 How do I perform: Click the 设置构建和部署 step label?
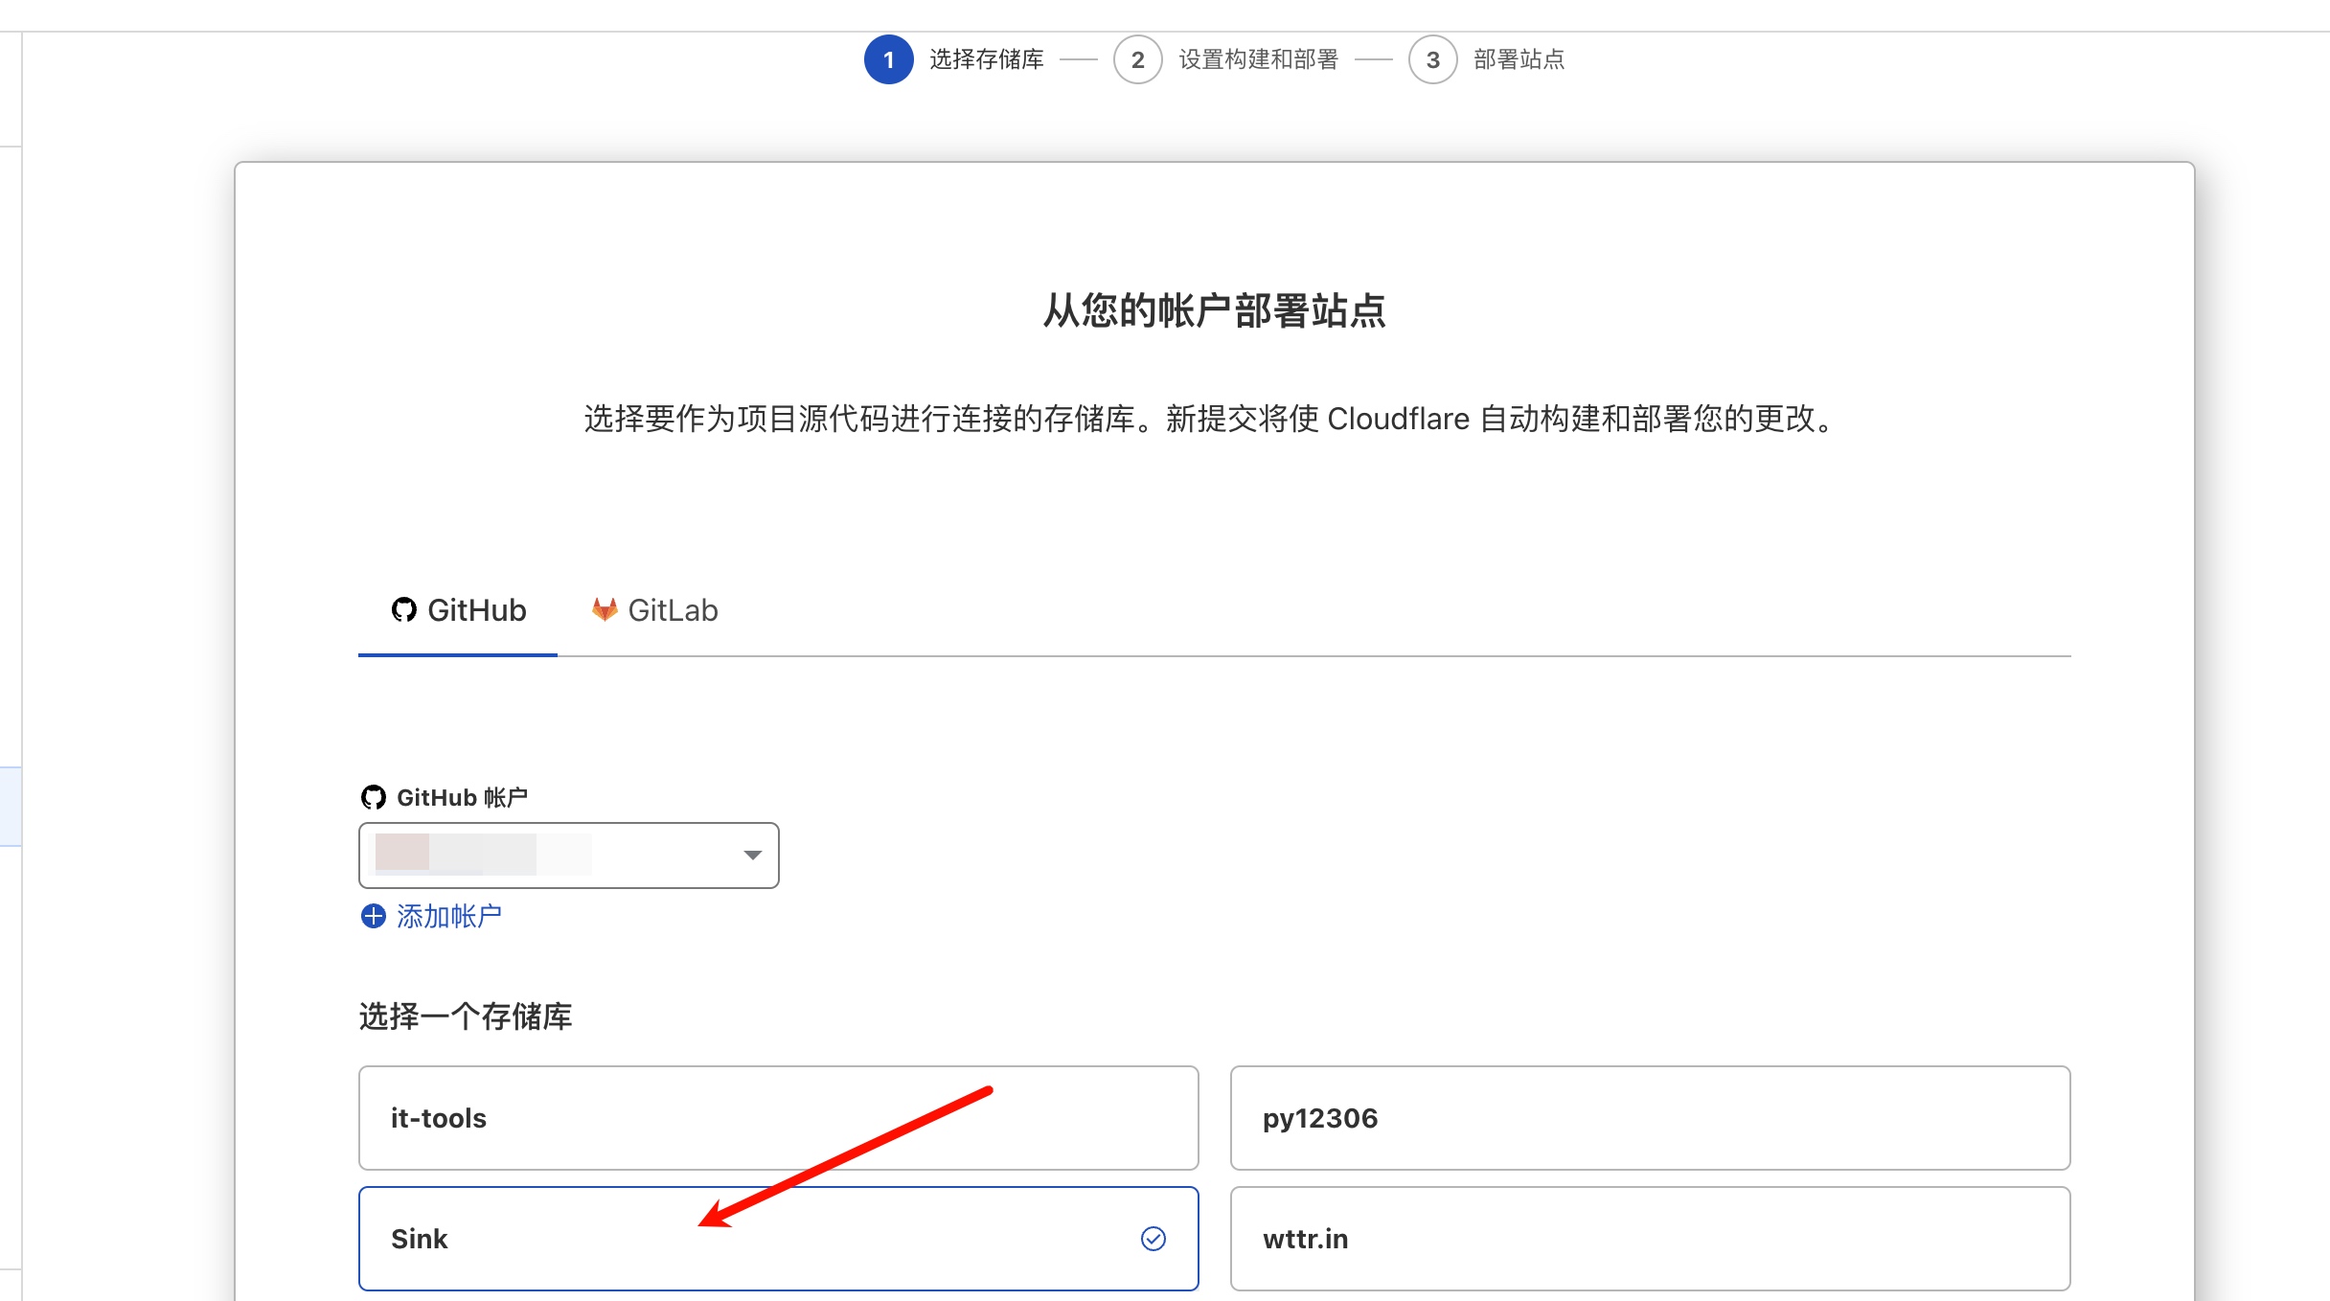click(x=1258, y=59)
